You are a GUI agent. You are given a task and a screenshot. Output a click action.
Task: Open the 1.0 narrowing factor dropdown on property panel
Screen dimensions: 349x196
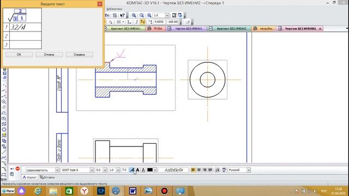pyautogui.click(x=118, y=170)
